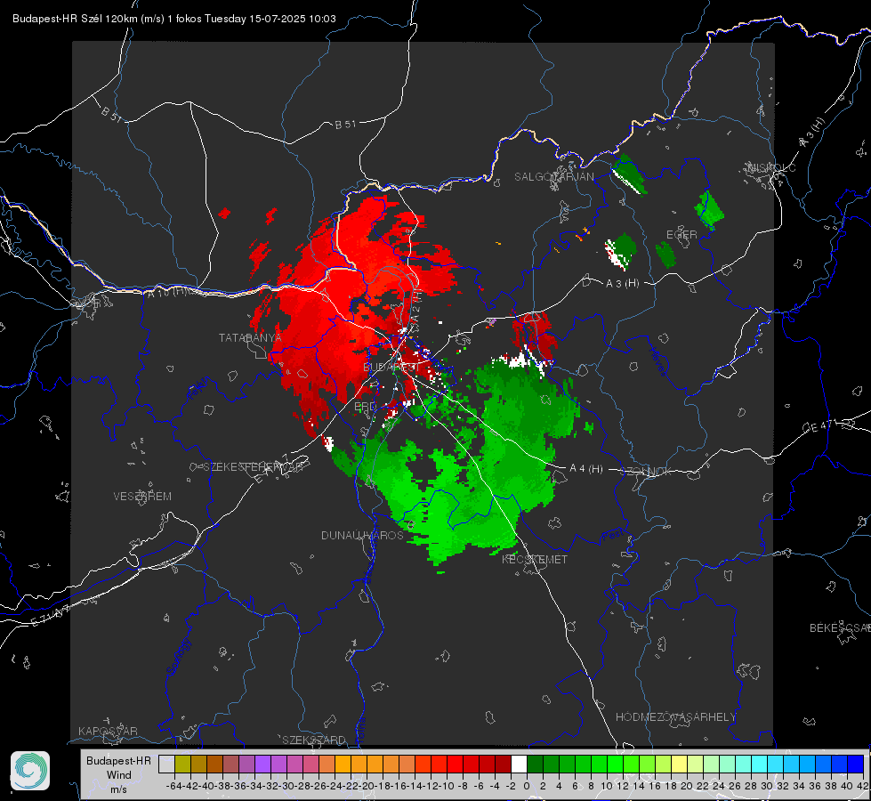Select the KECSKEMET city label
This screenshot has width=871, height=801.
[535, 560]
